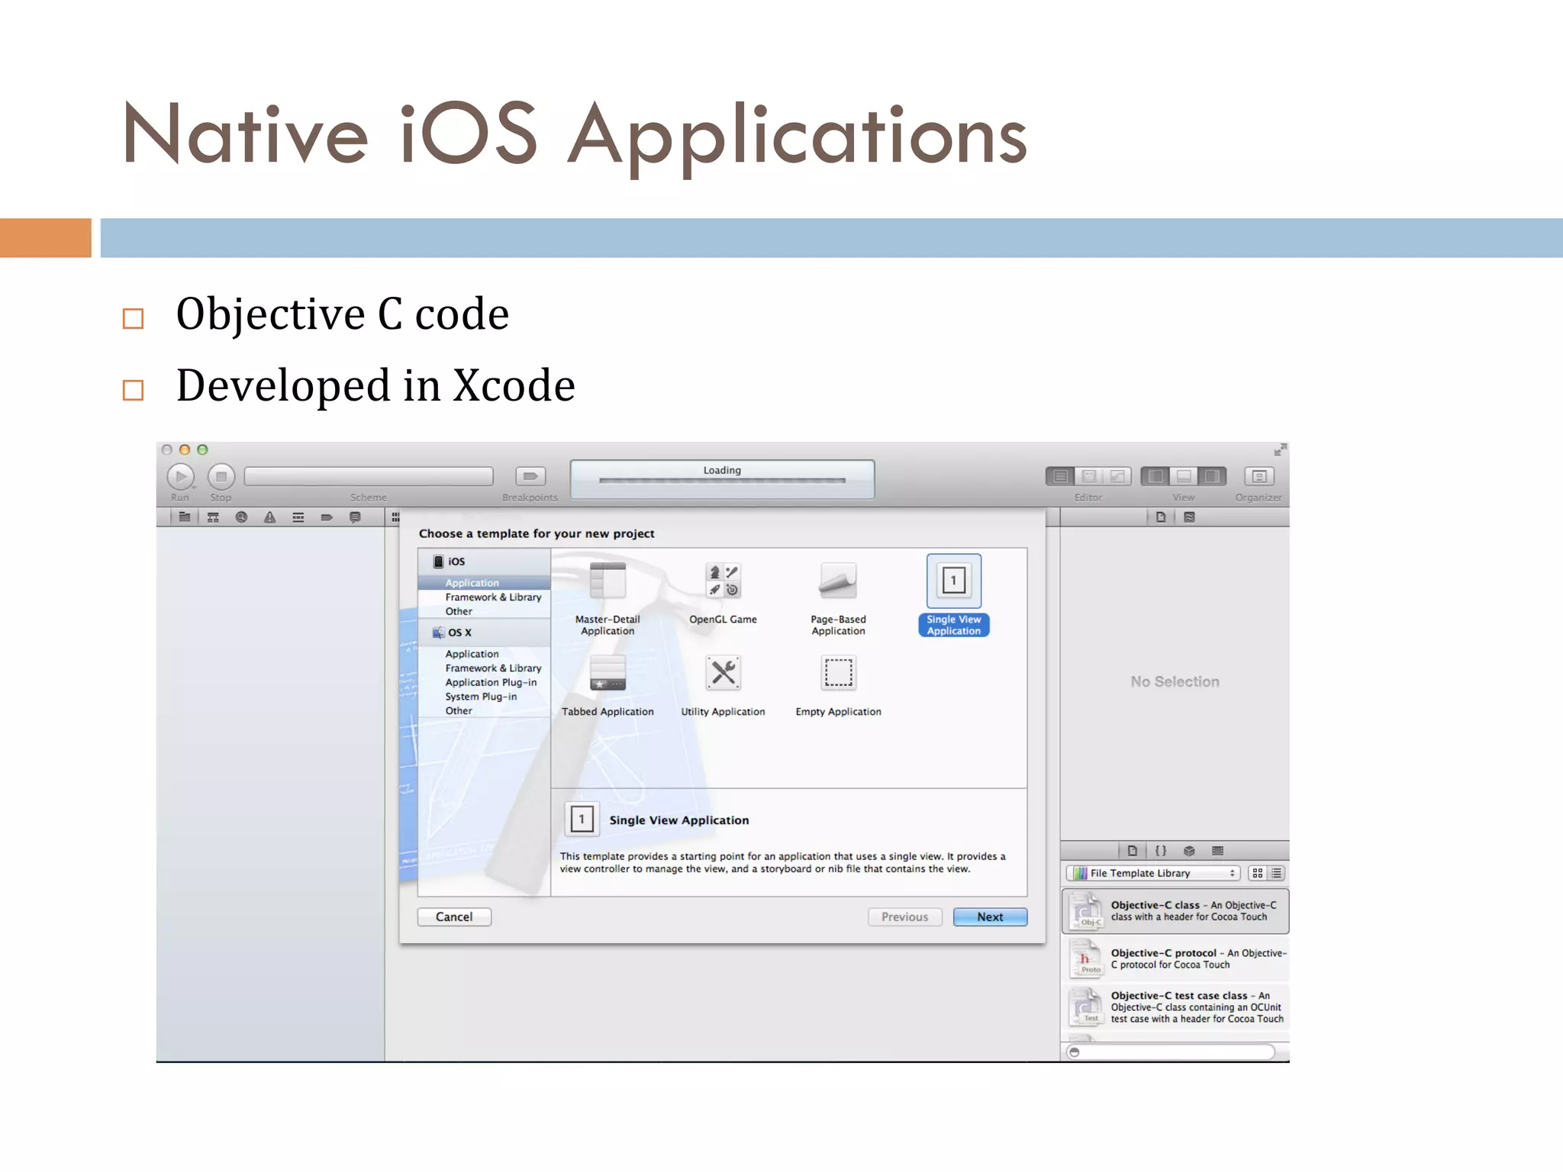This screenshot has width=1563, height=1172.
Task: Click the Previous button
Action: [905, 917]
